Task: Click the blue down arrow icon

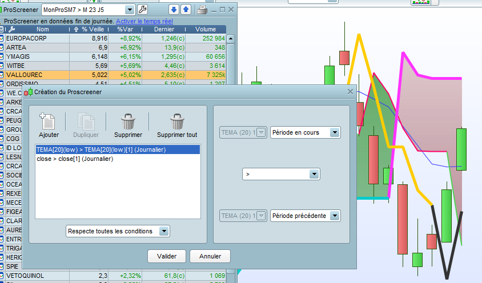Action: [174, 10]
